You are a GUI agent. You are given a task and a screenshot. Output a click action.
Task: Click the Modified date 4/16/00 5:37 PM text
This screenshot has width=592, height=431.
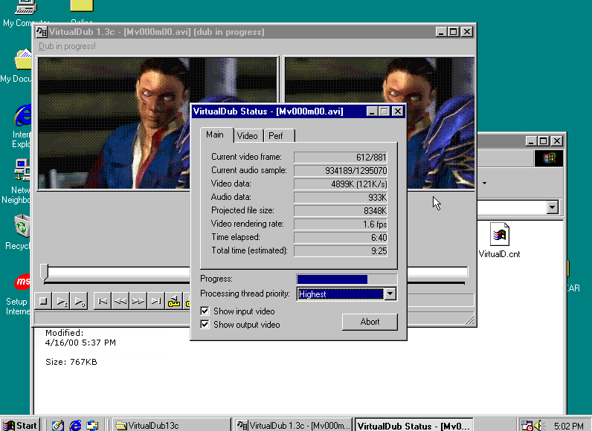(80, 343)
